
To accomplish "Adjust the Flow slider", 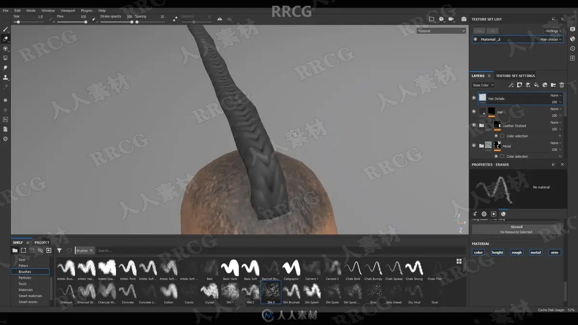I will tap(71, 22).
